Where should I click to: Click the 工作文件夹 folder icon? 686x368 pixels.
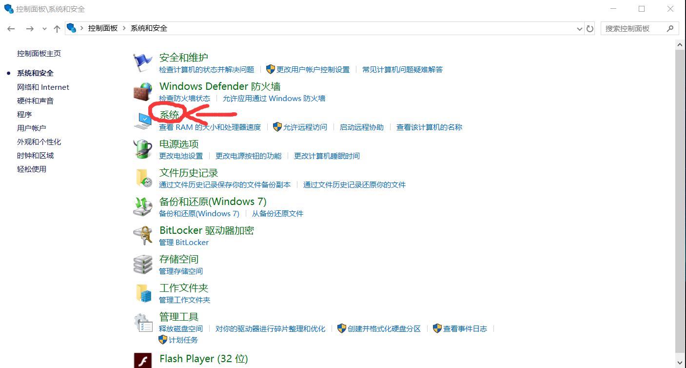(x=143, y=293)
